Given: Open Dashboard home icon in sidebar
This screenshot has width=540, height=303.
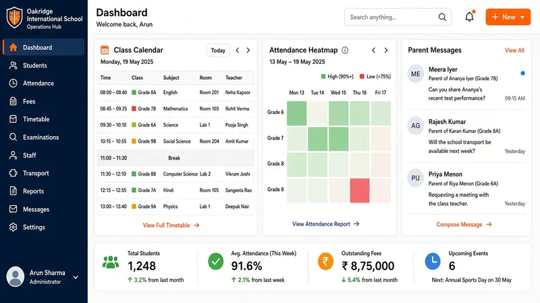Looking at the screenshot, I should click(13, 47).
